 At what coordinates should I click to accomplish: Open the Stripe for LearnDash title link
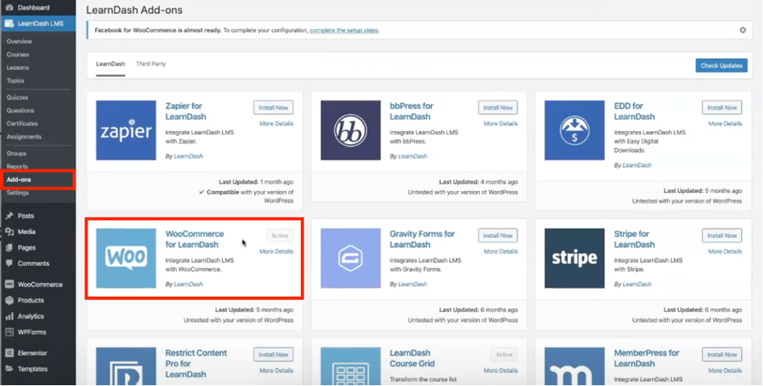click(x=634, y=239)
